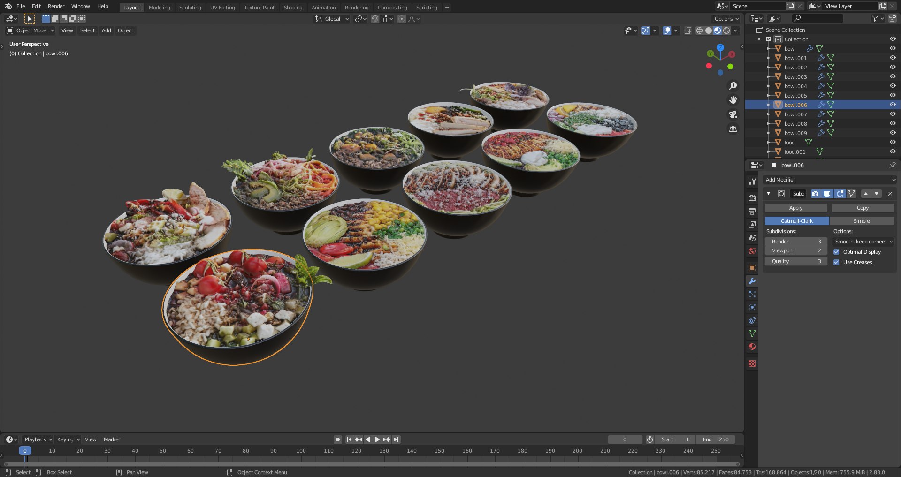Open the Texture properties tab
Viewport: 901px width, 477px height.
click(752, 363)
